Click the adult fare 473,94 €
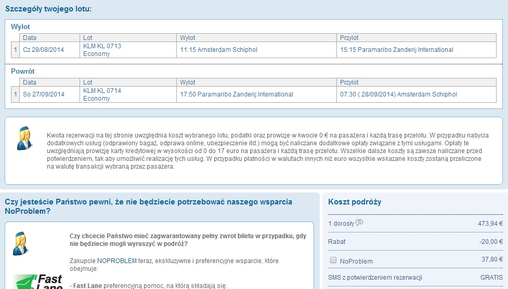508x289 pixels. (490, 224)
